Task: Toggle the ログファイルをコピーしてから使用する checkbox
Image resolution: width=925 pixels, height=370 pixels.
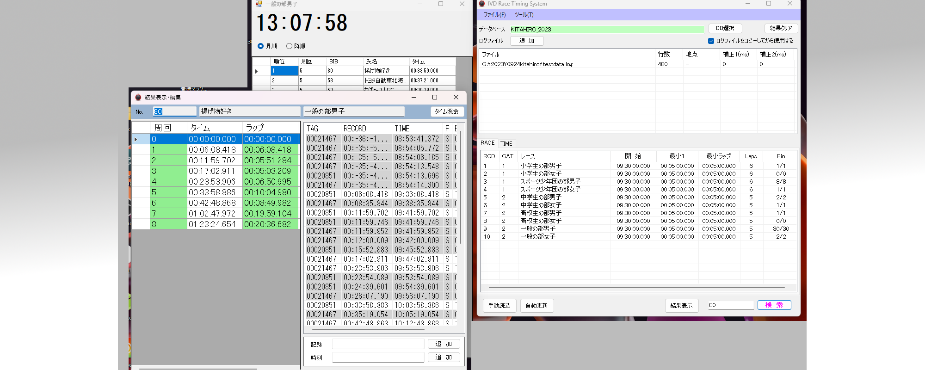Action: [711, 41]
